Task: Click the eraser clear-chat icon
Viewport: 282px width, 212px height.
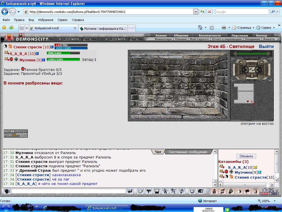Action: click(140, 191)
